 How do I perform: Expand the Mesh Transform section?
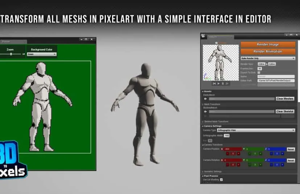coord(203,104)
